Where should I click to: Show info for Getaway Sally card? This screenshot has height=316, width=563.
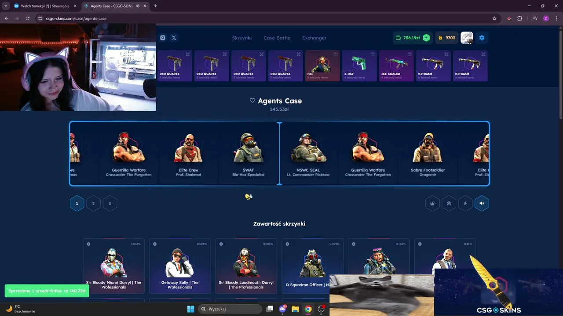point(155,244)
